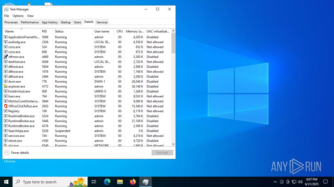334x187 pixels.
Task: Show hidden system tray icons
Action: coord(275,182)
